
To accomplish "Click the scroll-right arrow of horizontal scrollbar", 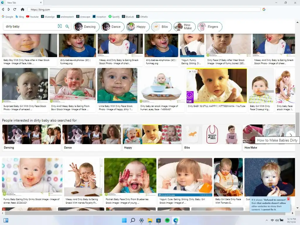I will coord(293,213).
